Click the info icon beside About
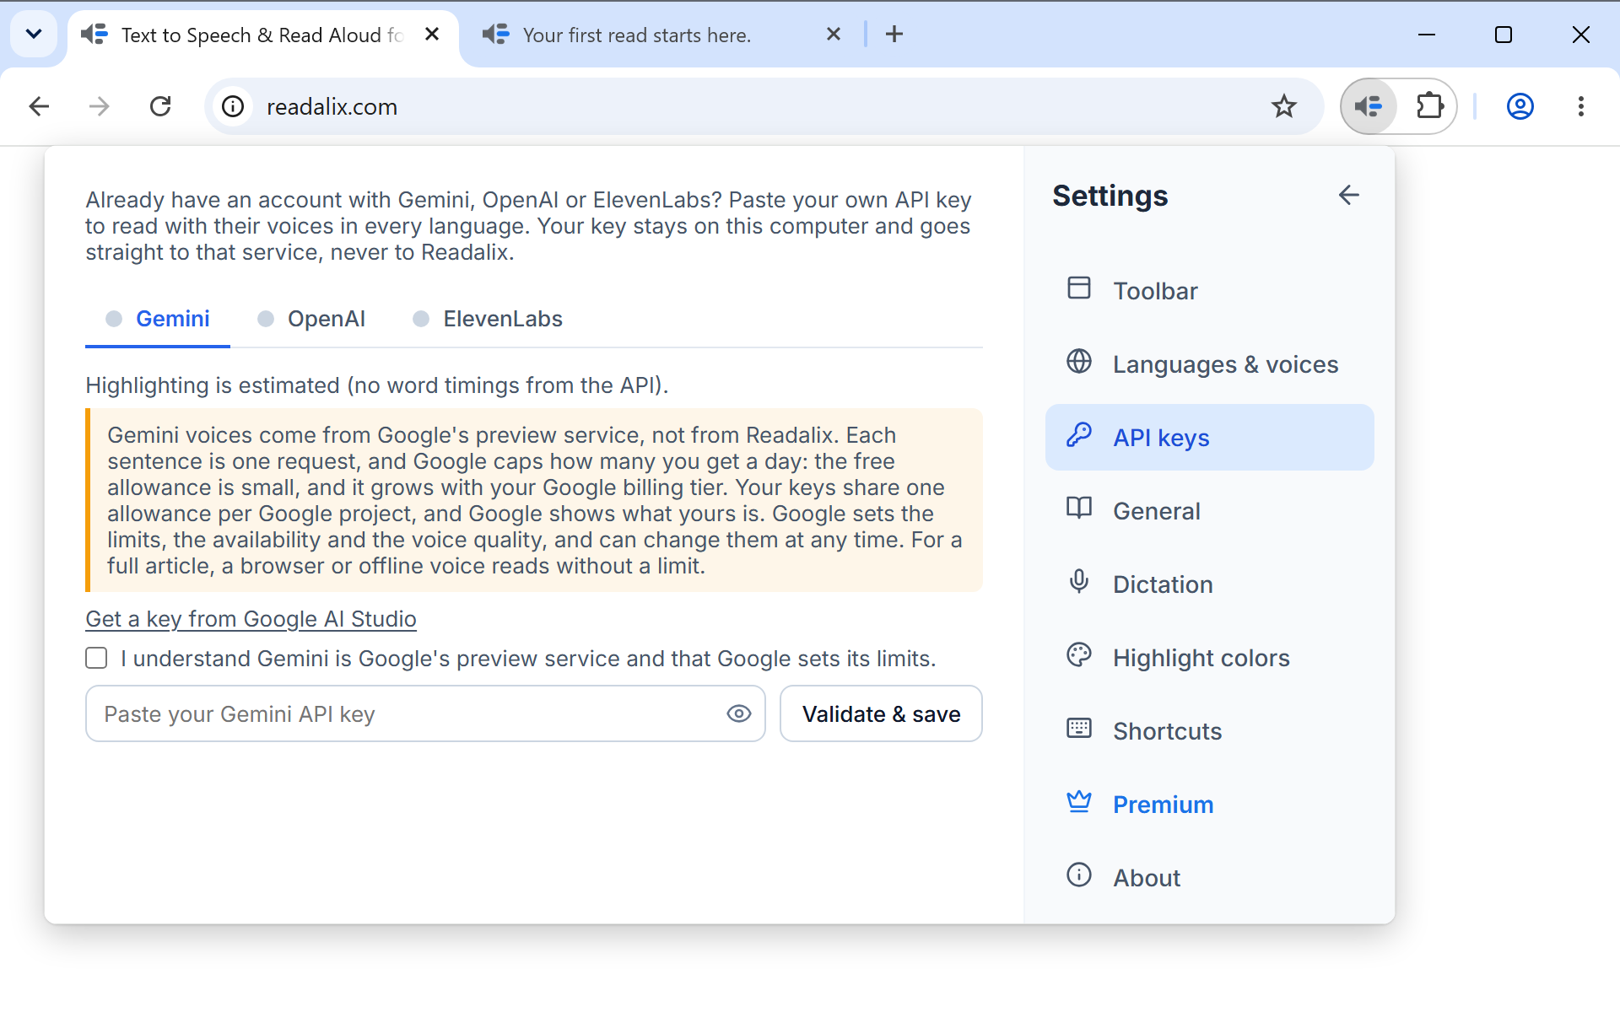Viewport: 1620px width, 1012px height. click(x=1079, y=875)
